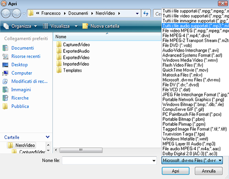Viewport: 229px width, 179px height.
Task: Select the ImportedVideo folder
Action: [73, 64]
